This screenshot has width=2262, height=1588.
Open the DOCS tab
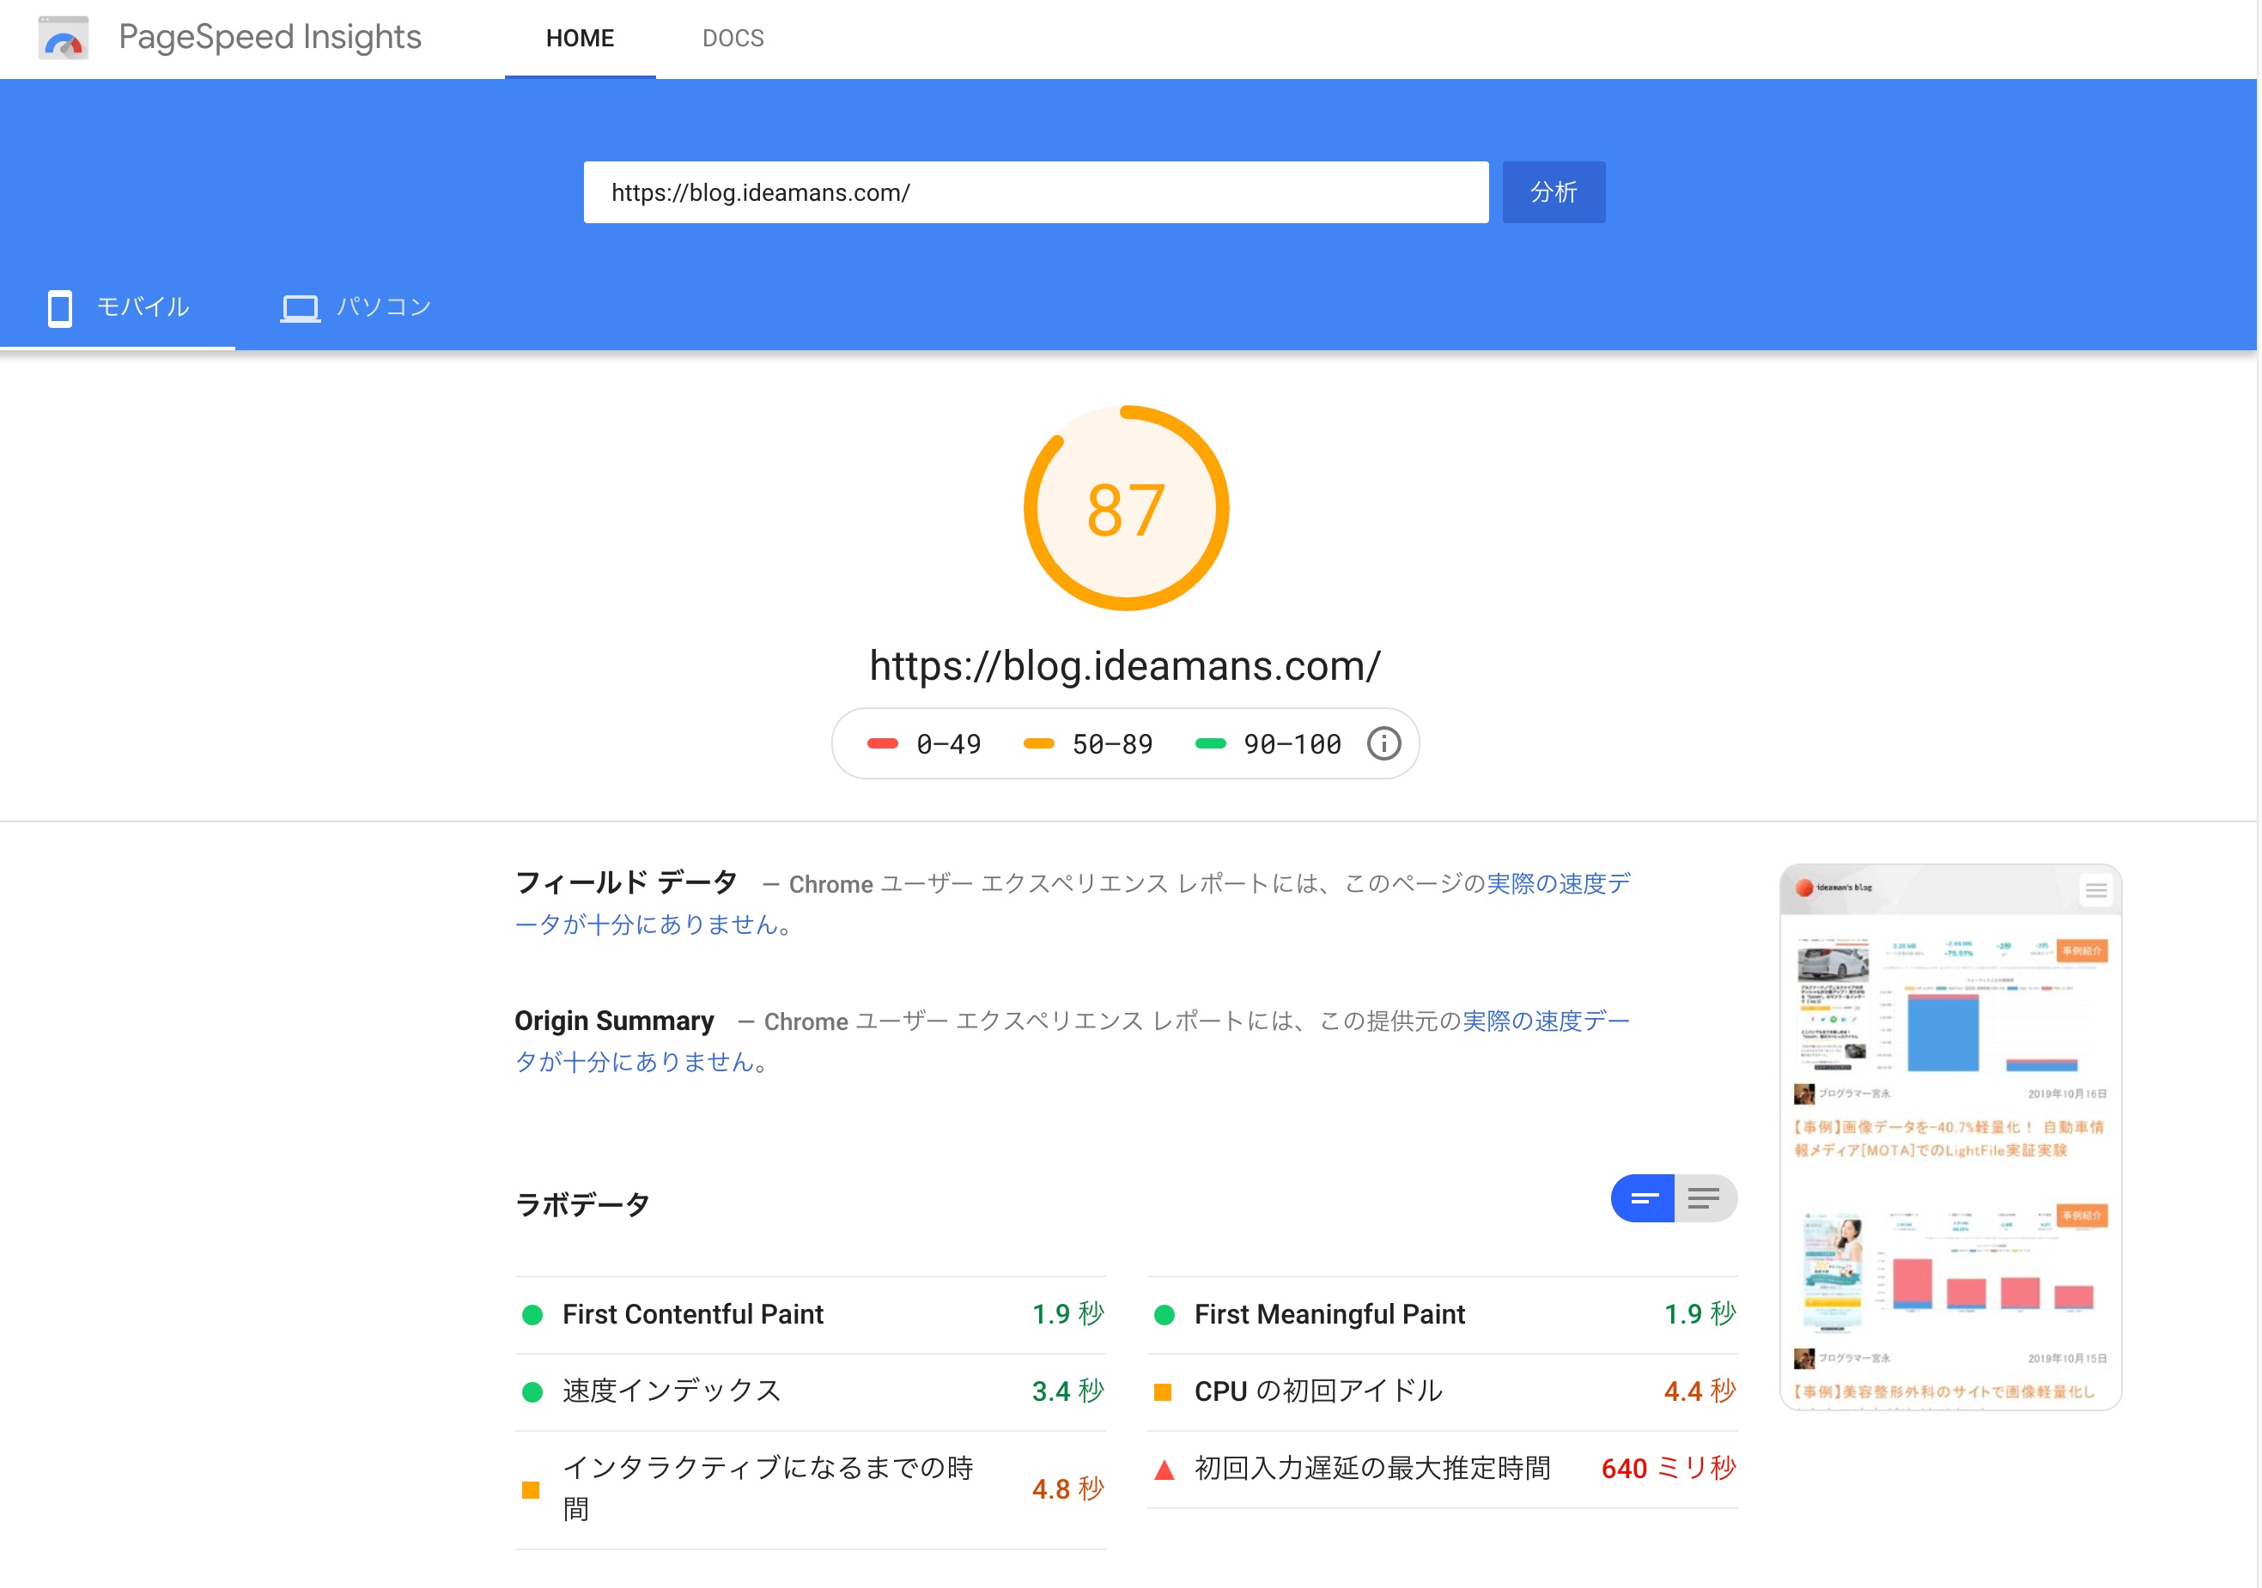pos(733,39)
